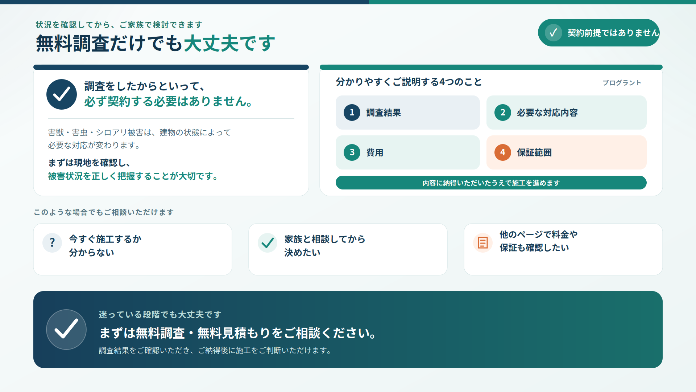The width and height of the screenshot is (696, 392).
Task: Click the 内容に納得いただいたうえで施工を進めます green bar
Action: (x=491, y=183)
